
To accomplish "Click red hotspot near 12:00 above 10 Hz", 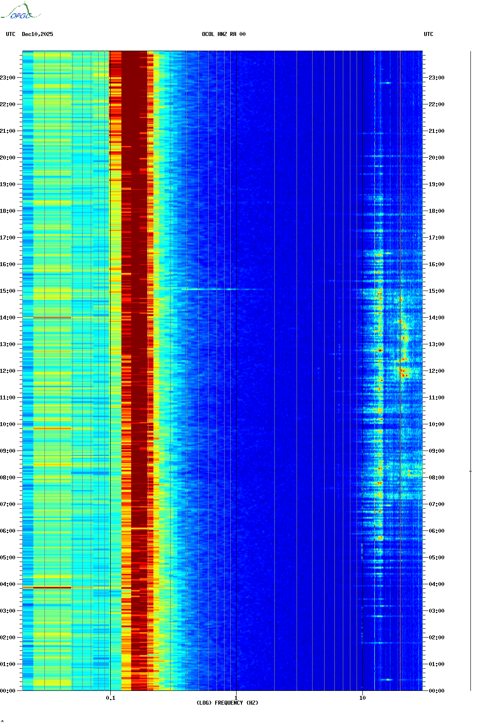I will pyautogui.click(x=404, y=373).
